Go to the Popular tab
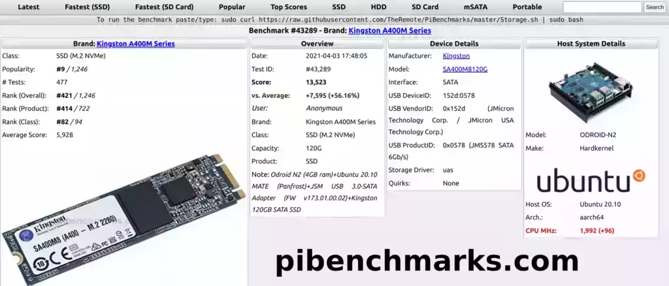669x286 pixels. tap(232, 7)
